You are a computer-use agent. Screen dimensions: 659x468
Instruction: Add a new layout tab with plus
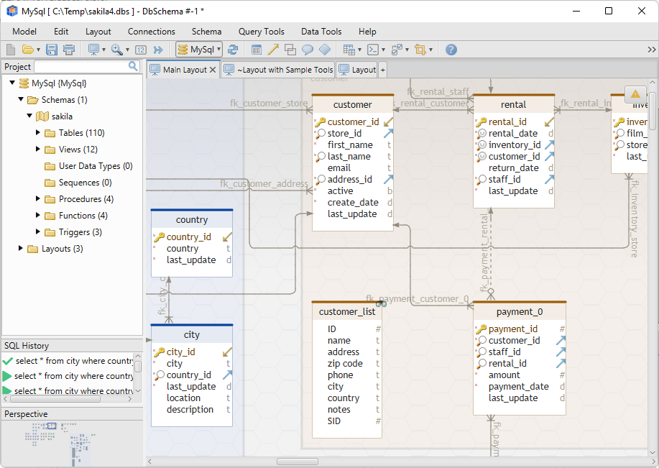383,70
